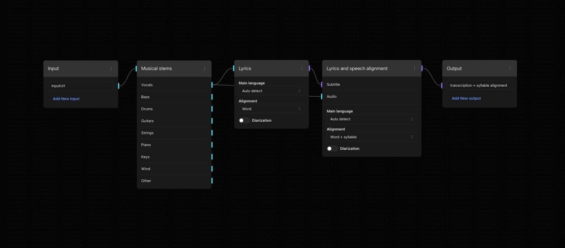565x248 pixels.
Task: Expand Main language dropdown in Lyrics node
Action: point(271,91)
